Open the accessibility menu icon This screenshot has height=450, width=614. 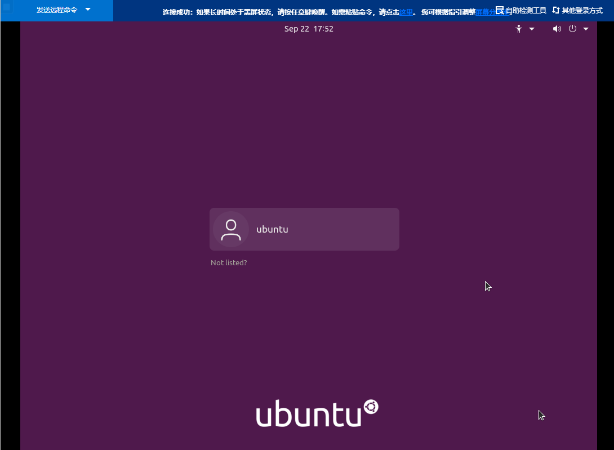tap(518, 29)
